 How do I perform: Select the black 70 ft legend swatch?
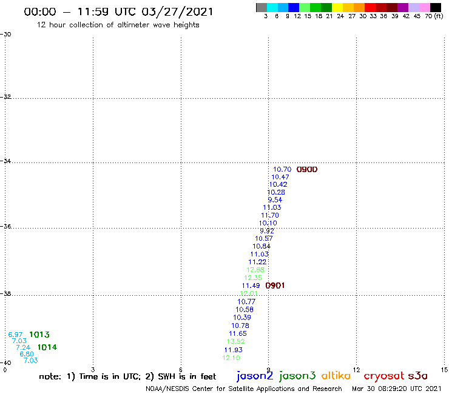pyautogui.click(x=435, y=7)
